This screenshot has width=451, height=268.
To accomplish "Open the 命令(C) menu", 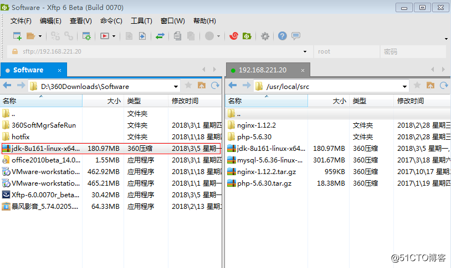I will pyautogui.click(x=111, y=21).
